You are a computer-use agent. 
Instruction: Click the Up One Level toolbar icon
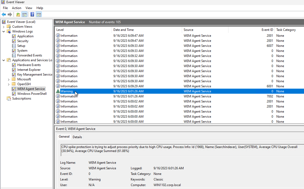point(18,15)
